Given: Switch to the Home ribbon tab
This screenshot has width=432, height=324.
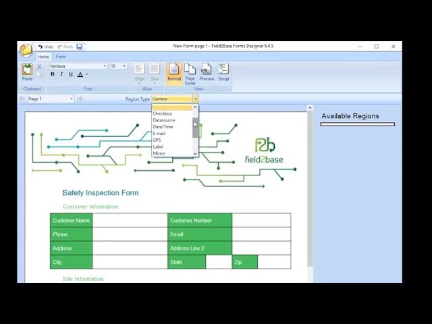Looking at the screenshot, I should [43, 57].
